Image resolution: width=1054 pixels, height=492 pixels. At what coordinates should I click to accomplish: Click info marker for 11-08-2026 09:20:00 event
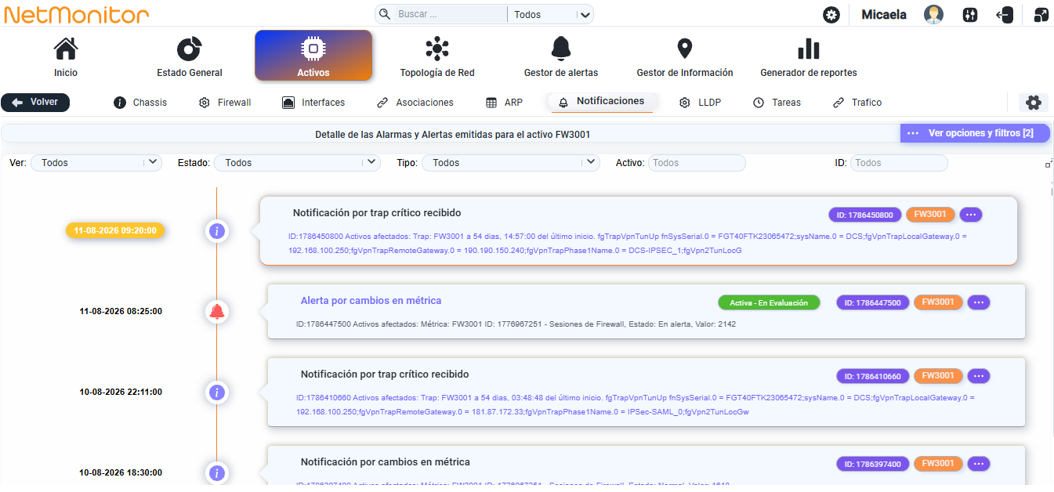tap(217, 231)
